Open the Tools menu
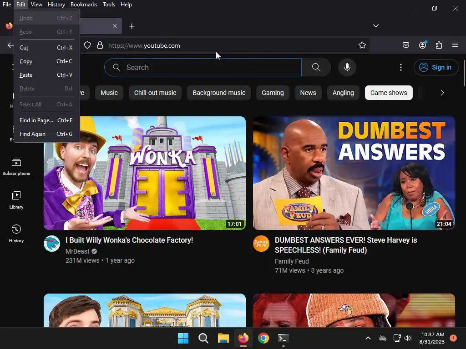This screenshot has width=466, height=349. pos(109,5)
